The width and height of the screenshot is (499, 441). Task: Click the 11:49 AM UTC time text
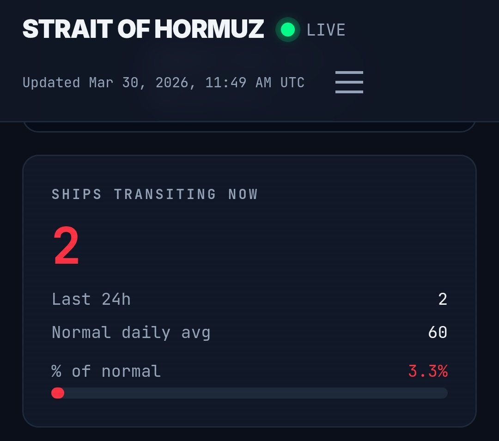pyautogui.click(x=255, y=83)
